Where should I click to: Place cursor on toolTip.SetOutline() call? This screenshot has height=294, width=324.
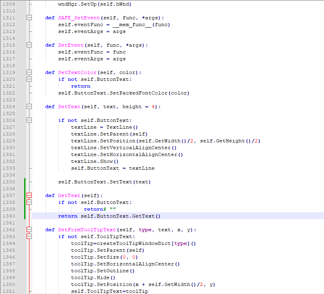pyautogui.click(x=103, y=271)
